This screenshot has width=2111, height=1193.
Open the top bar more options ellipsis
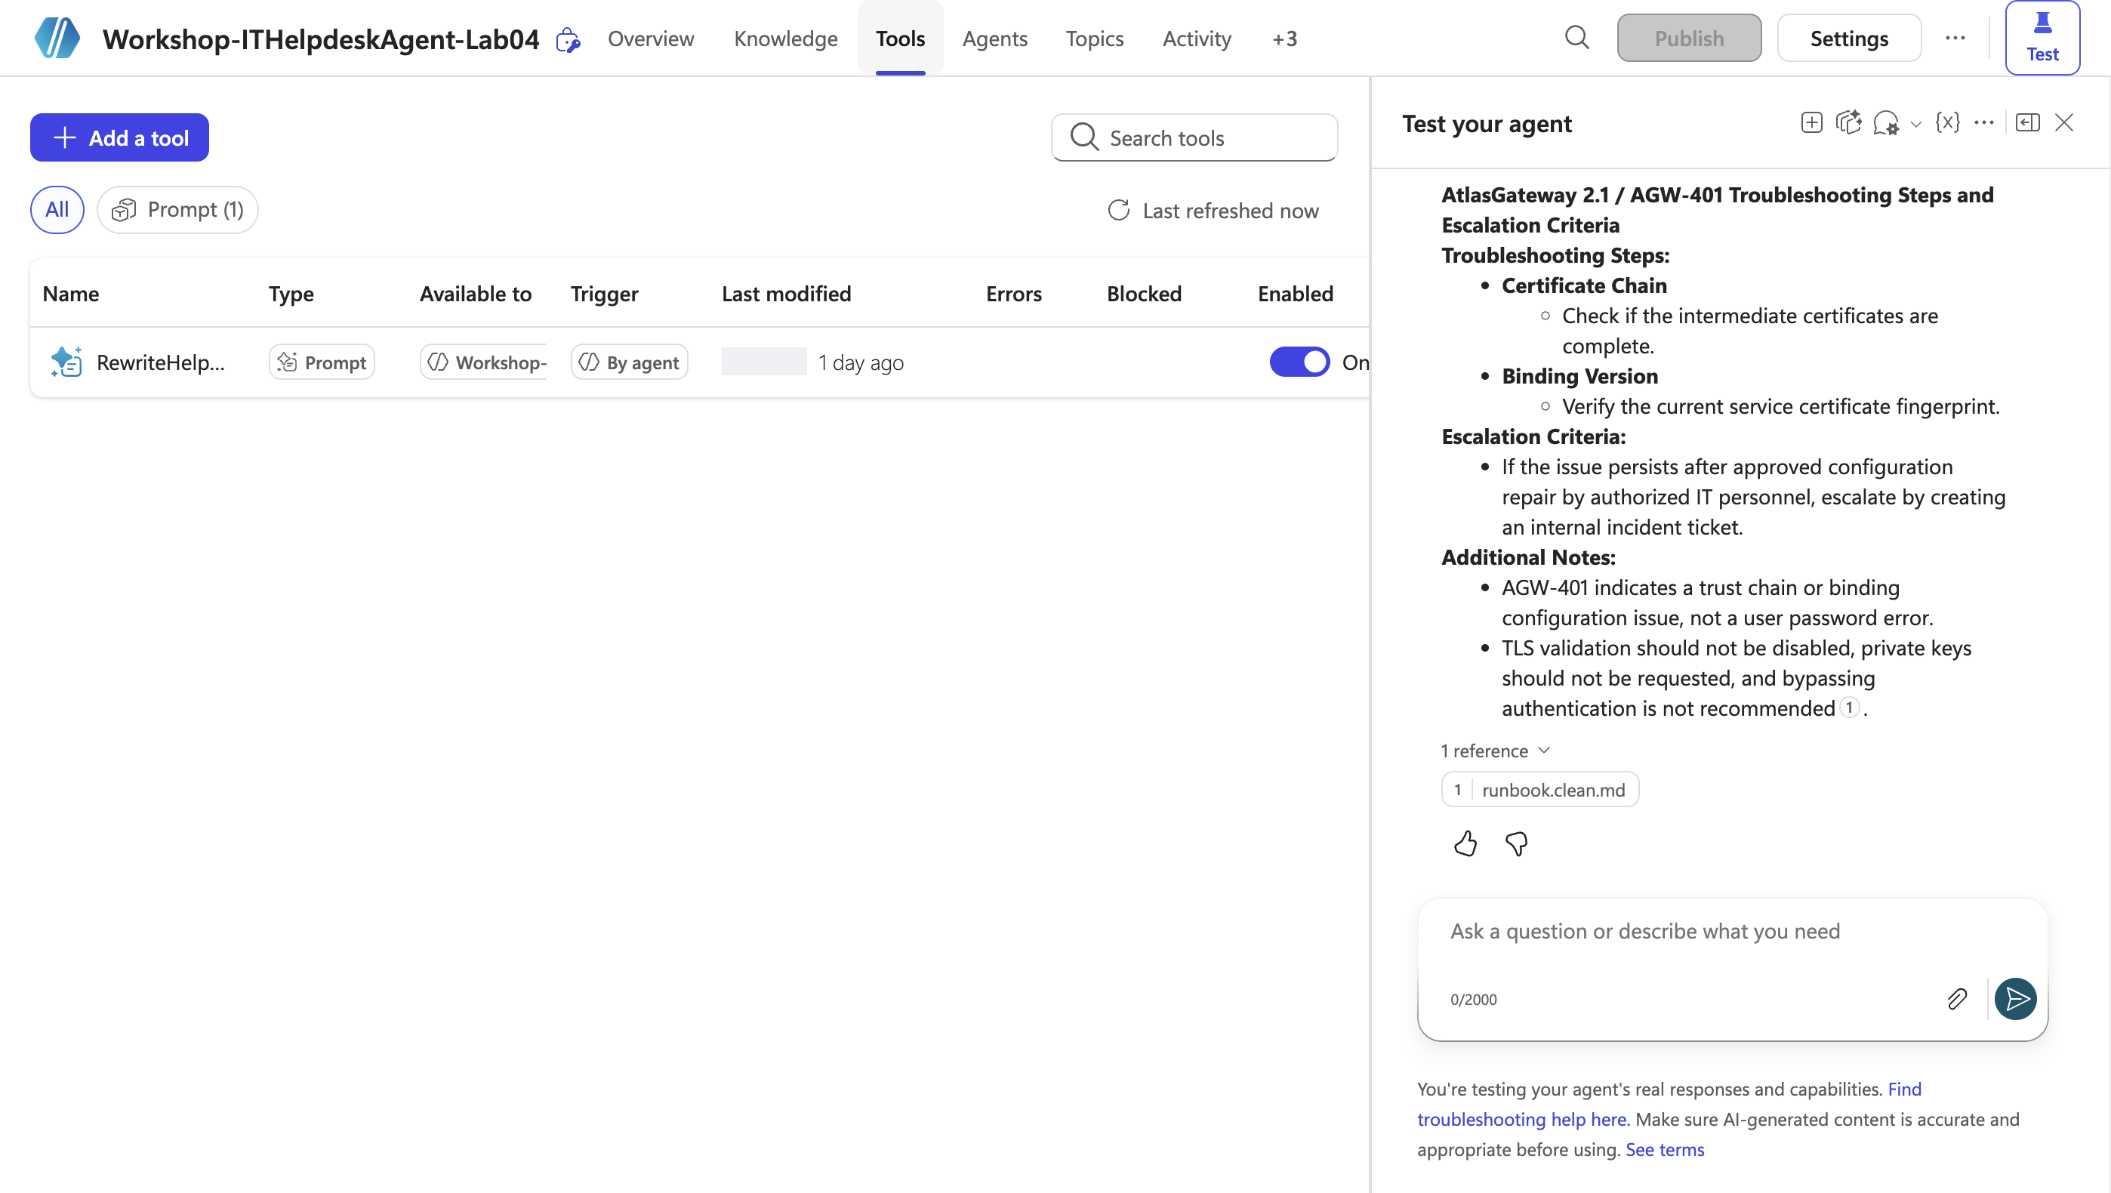(x=1955, y=38)
